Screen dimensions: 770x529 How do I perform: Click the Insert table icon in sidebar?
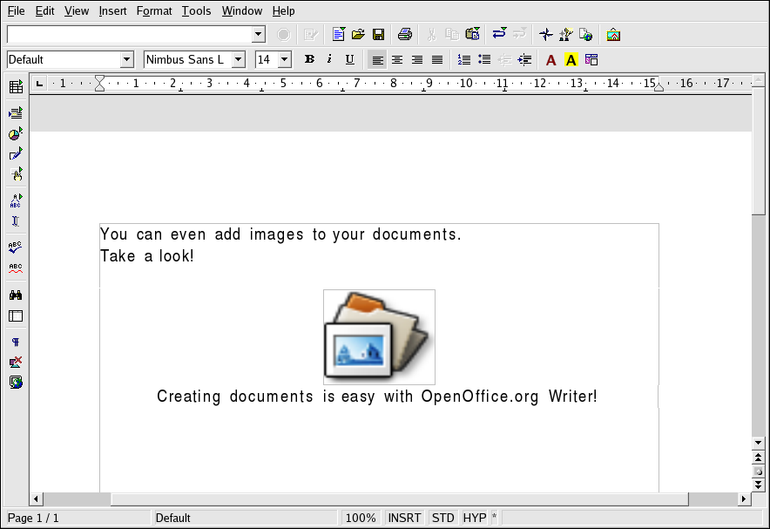point(16,87)
